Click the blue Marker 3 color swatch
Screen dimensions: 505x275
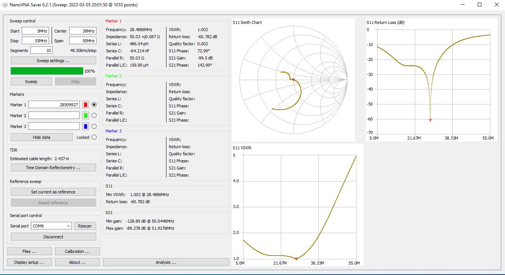pyautogui.click(x=85, y=126)
